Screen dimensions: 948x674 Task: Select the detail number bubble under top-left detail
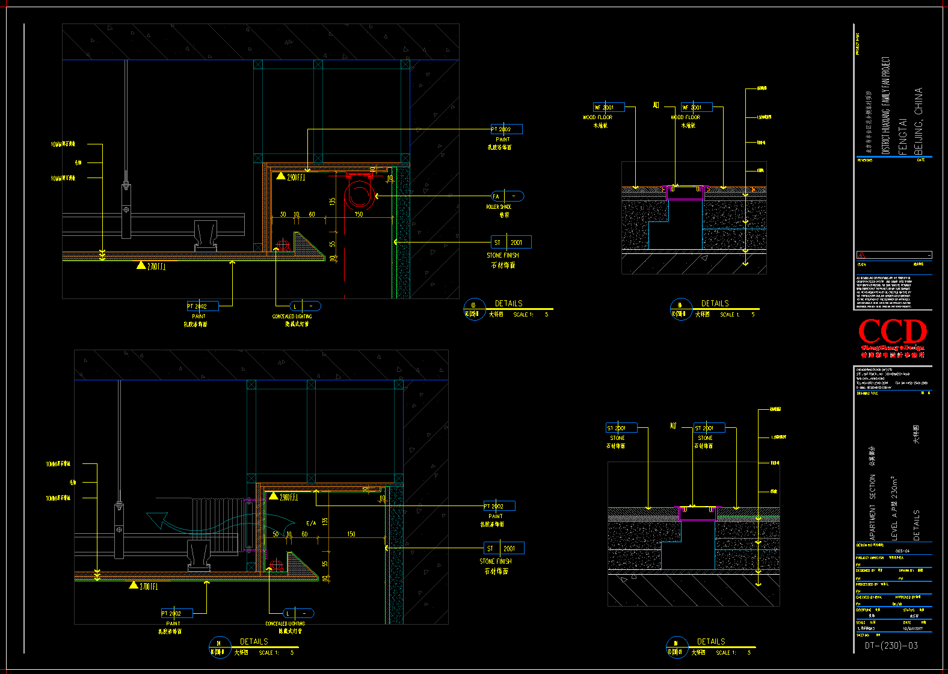coord(474,309)
